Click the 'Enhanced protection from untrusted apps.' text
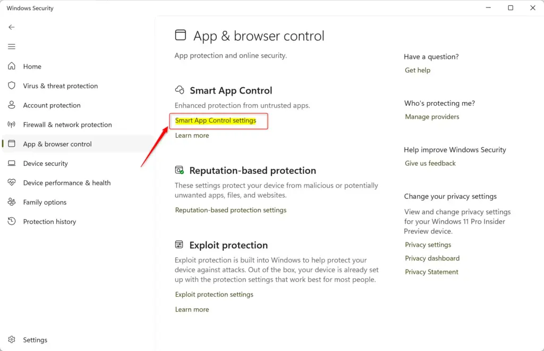544x351 pixels. pyautogui.click(x=242, y=105)
